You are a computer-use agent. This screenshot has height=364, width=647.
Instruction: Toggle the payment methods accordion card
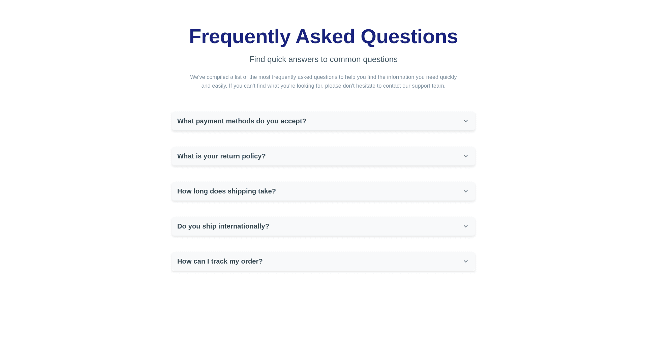coord(371,121)
